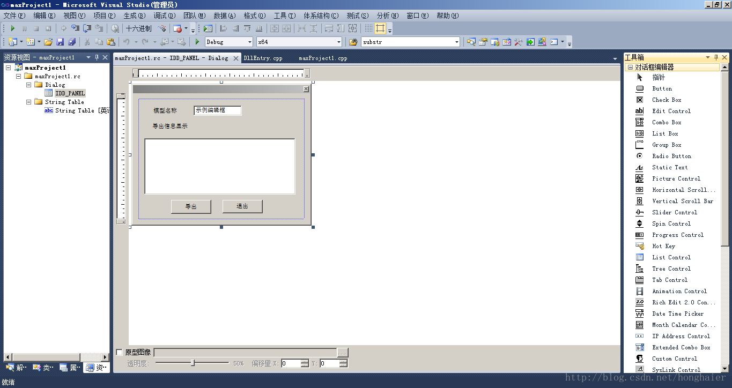The image size is (732, 388).
Task: Click the New Project icon
Action: pyautogui.click(x=12, y=42)
